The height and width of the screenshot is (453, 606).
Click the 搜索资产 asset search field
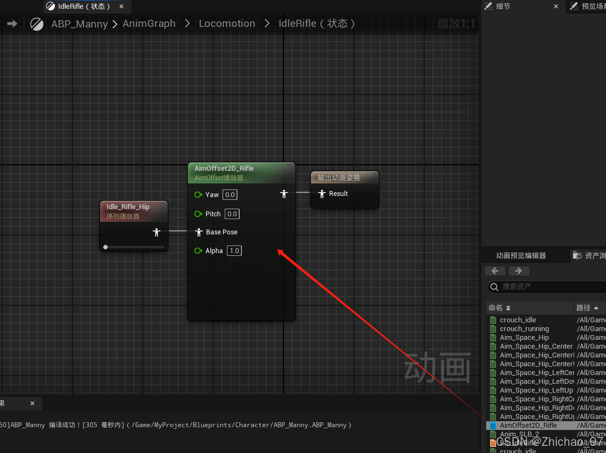pos(547,287)
